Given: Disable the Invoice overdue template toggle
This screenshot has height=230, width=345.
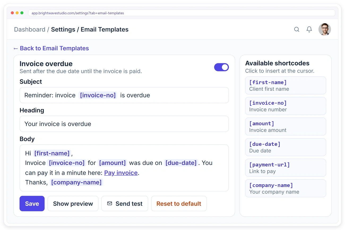Looking at the screenshot, I should click(x=221, y=67).
